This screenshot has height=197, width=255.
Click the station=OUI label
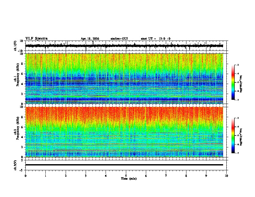119,39
